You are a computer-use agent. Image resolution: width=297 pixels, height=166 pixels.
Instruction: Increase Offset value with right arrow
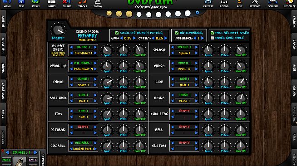(166, 38)
